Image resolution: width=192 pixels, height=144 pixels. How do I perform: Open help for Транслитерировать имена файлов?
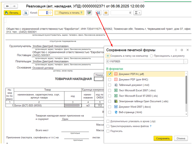pyautogui.click(x=151, y=126)
